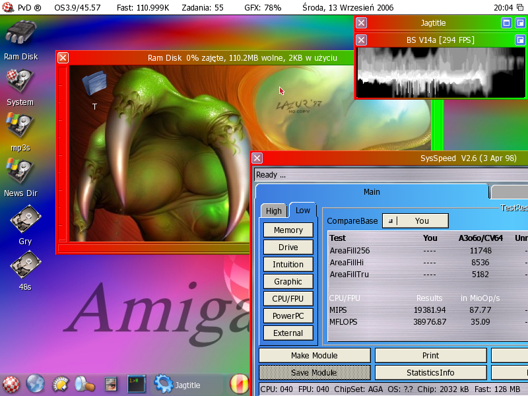Click the Make Module button
Viewport: 528px width, 396px height.
(315, 356)
